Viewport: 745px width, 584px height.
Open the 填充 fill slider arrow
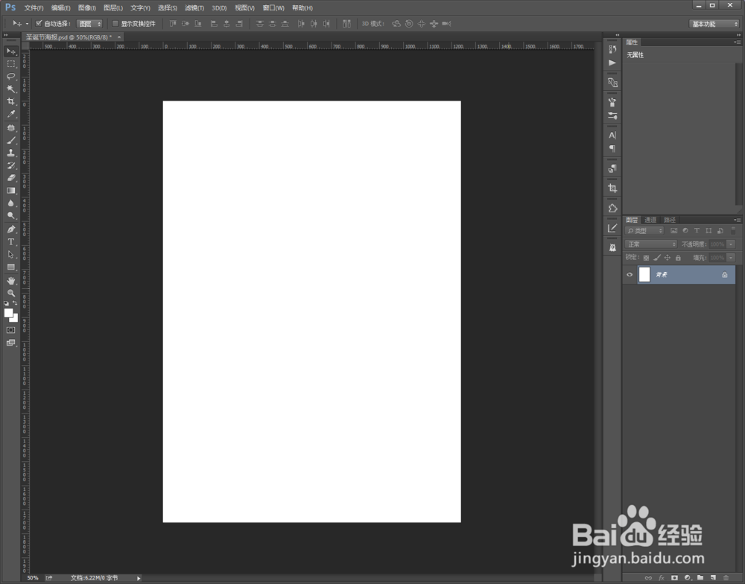731,258
